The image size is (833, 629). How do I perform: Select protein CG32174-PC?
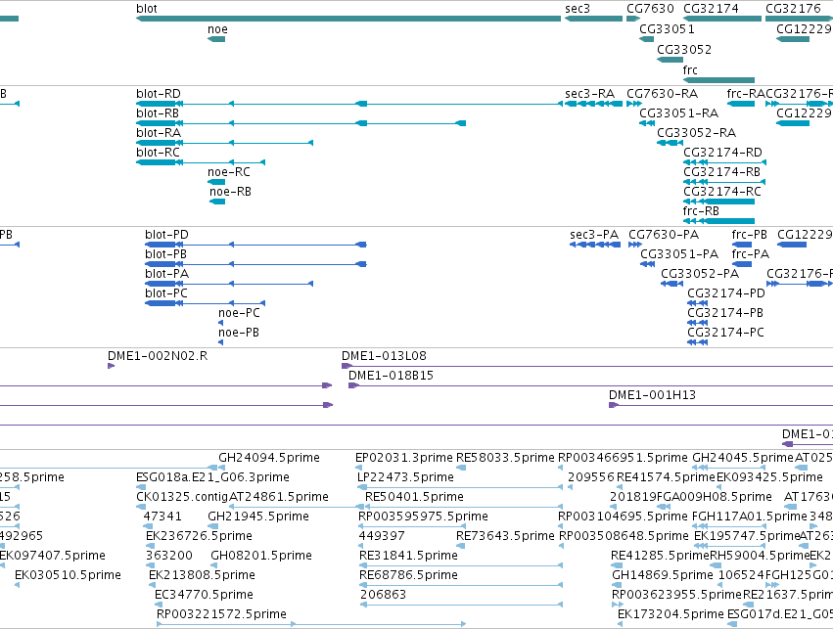coord(698,342)
